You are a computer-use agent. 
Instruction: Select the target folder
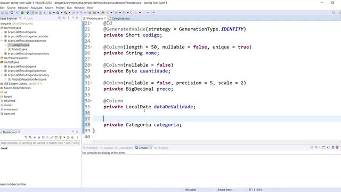point(7,97)
